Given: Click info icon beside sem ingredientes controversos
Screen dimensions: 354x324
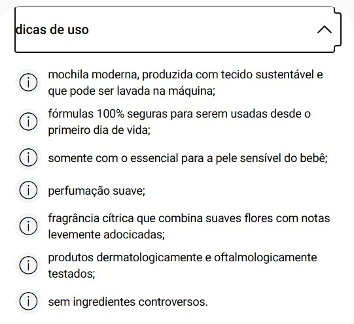Looking at the screenshot, I should pyautogui.click(x=28, y=301).
